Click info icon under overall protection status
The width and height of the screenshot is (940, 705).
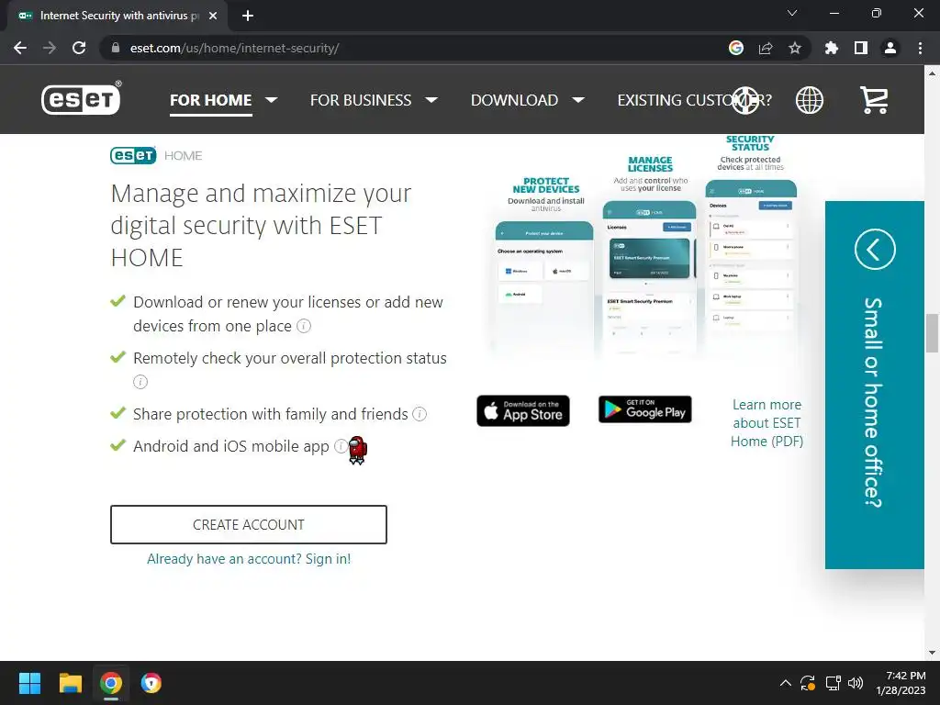pyautogui.click(x=140, y=382)
